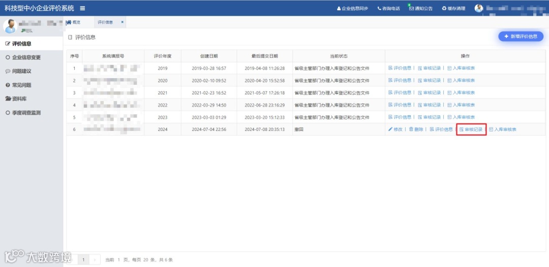
Task: Click the 当前状态 column header
Action: (339, 56)
